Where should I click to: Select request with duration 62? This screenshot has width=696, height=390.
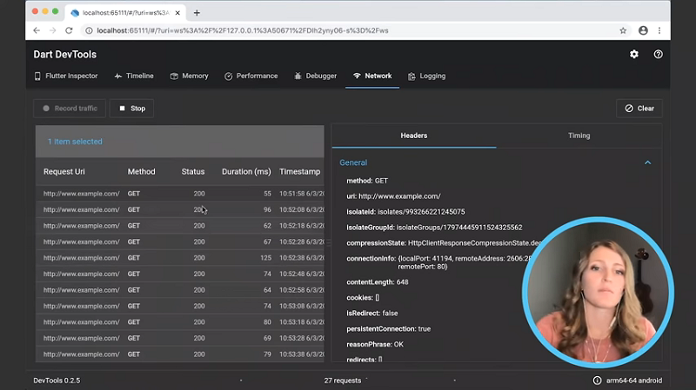(x=180, y=226)
